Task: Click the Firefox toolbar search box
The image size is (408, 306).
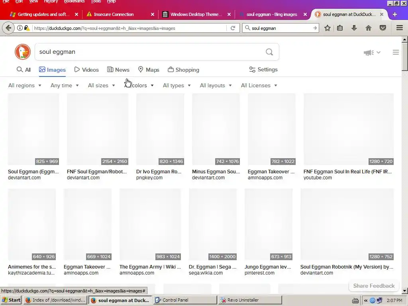Action: click(x=281, y=28)
